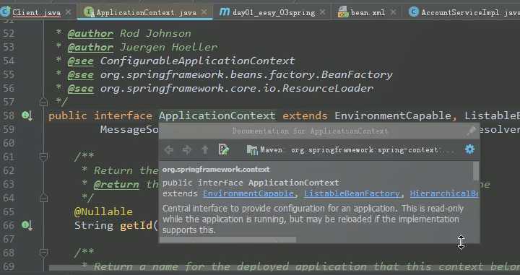Image resolution: width=520 pixels, height=275 pixels.
Task: Open the HierarchicalBeanFactory link in popup
Action: [444, 194]
